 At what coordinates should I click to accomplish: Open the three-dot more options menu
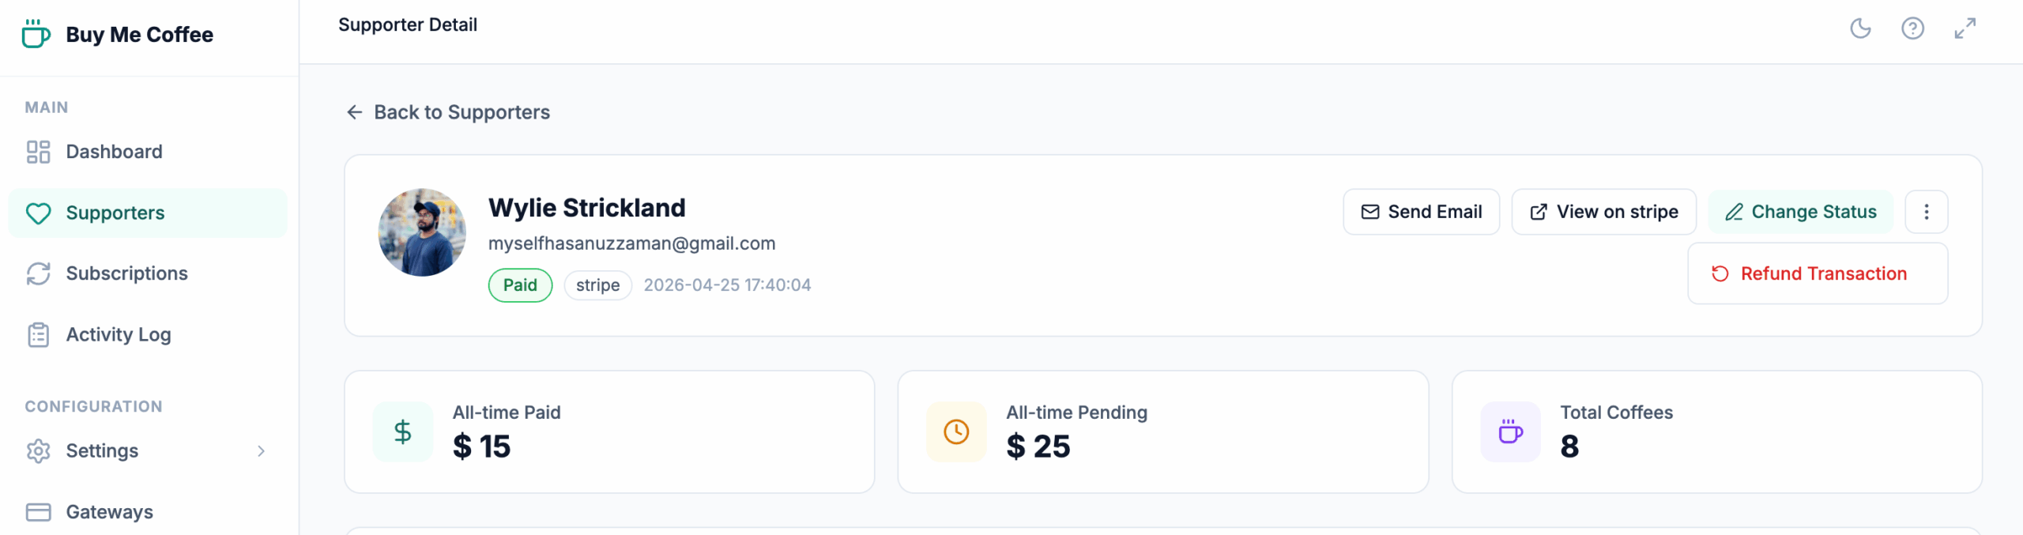[x=1926, y=212]
